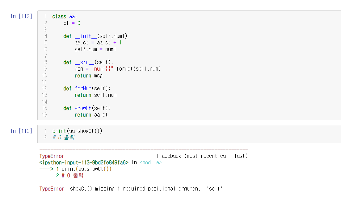Click the 'def showCt(self):' line
This screenshot has height=201, width=341.
(x=87, y=108)
